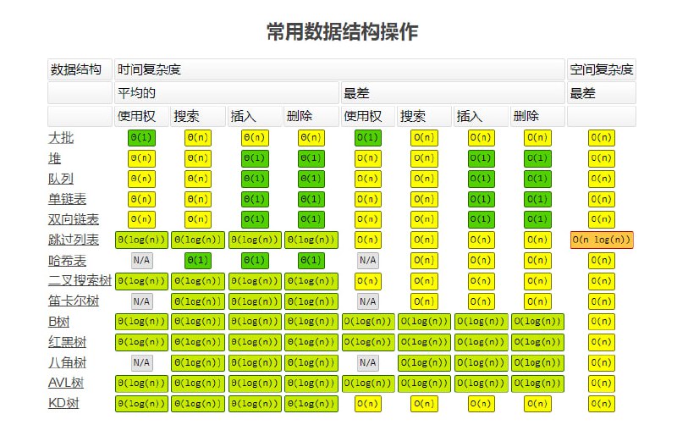Click the 数据结构 header cell

pyautogui.click(x=80, y=69)
